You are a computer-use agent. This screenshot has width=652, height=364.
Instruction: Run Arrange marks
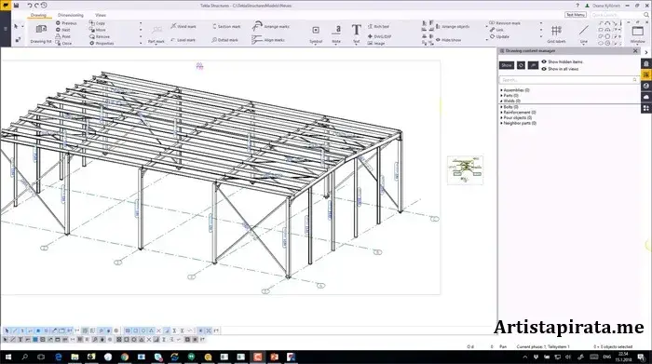tap(271, 26)
